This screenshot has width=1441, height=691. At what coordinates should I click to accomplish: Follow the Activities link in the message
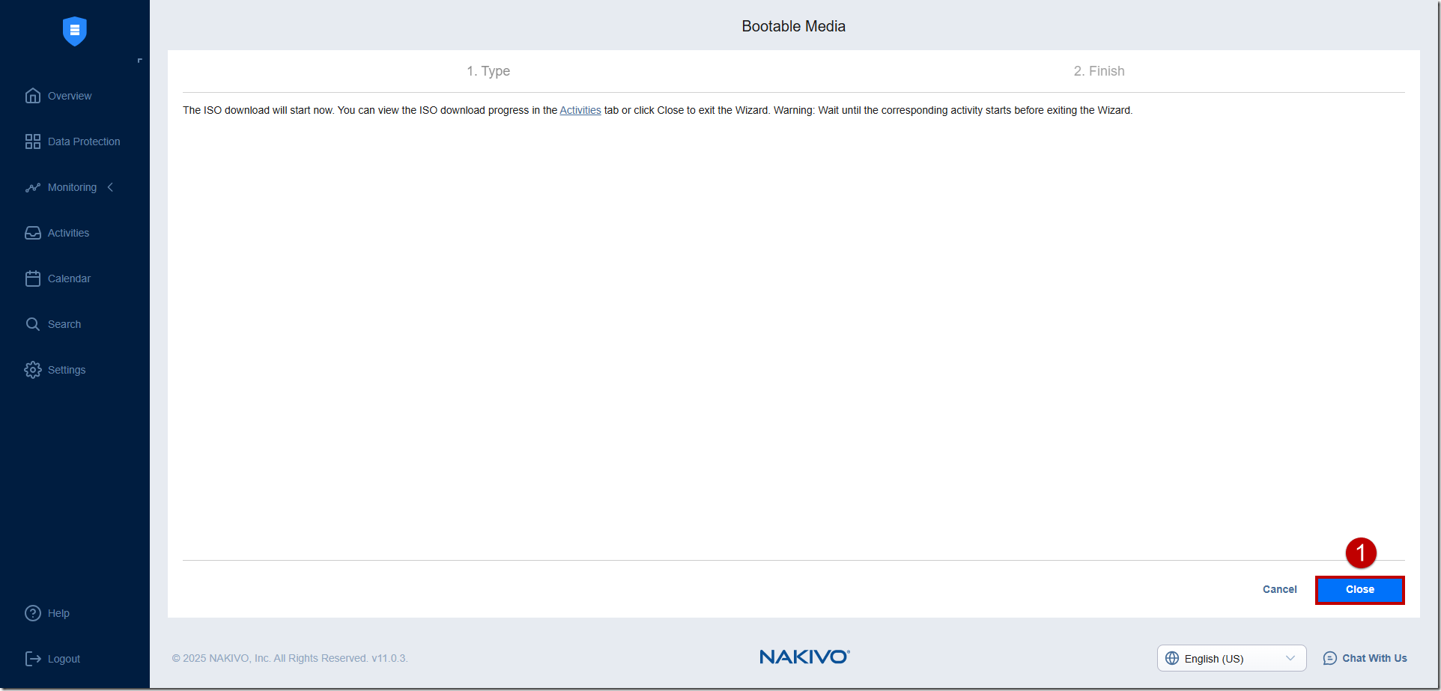(580, 110)
